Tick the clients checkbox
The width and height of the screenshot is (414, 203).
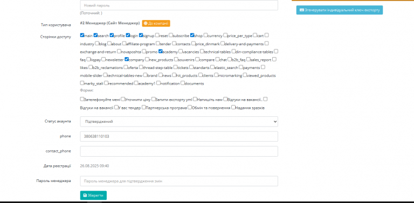pyautogui.click(x=201, y=75)
